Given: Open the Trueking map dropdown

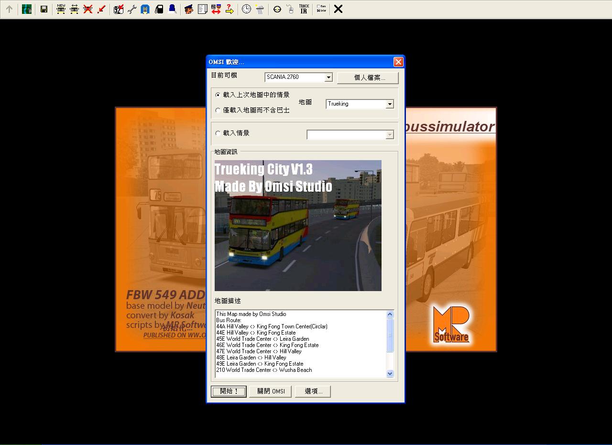Looking at the screenshot, I should (x=390, y=104).
